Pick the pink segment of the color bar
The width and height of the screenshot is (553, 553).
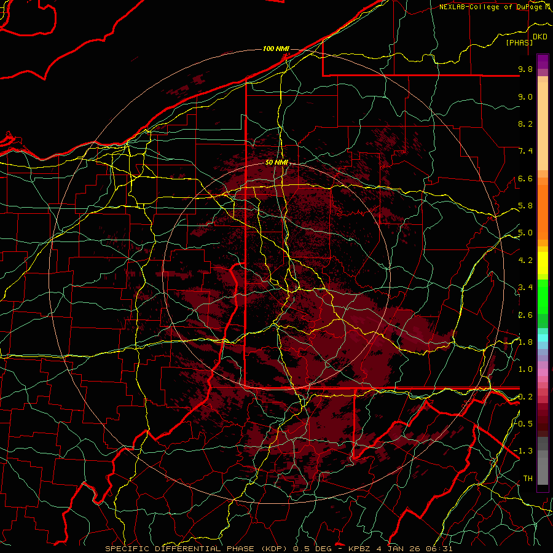pos(543,372)
